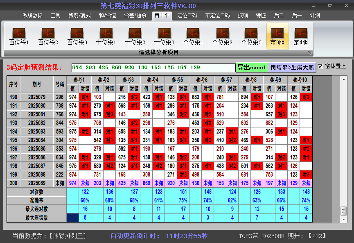The image size is (354, 243).
Task: Click the 导出excel button
Action: (x=252, y=67)
